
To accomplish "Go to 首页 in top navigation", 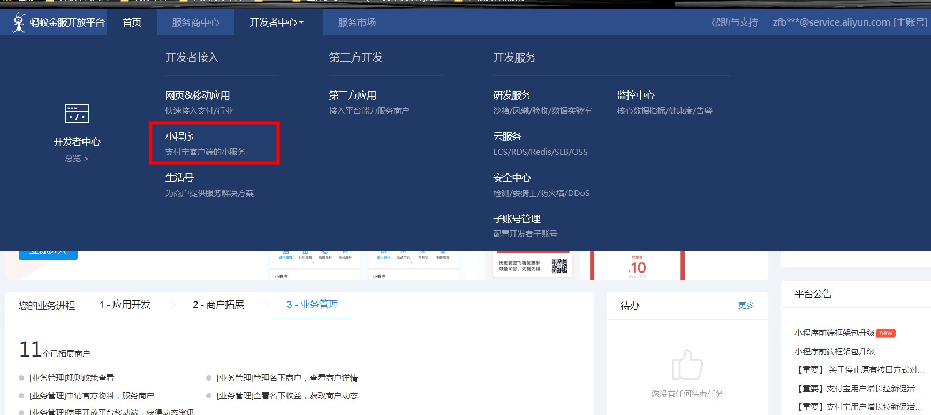I will (132, 22).
